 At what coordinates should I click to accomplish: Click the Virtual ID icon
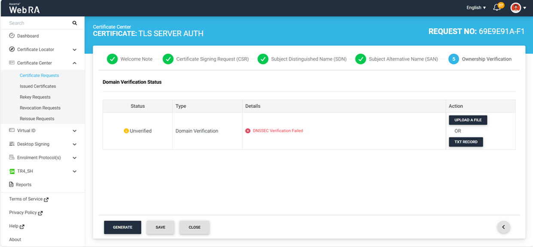[12, 130]
